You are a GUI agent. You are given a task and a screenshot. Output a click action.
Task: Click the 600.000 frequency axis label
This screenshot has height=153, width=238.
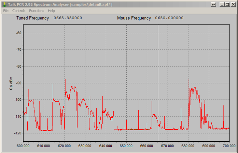pos(23,146)
